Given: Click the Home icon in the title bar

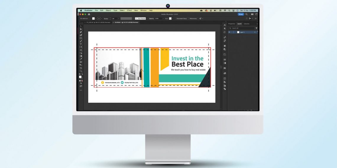Looking at the screenshot, I should pos(89,14).
